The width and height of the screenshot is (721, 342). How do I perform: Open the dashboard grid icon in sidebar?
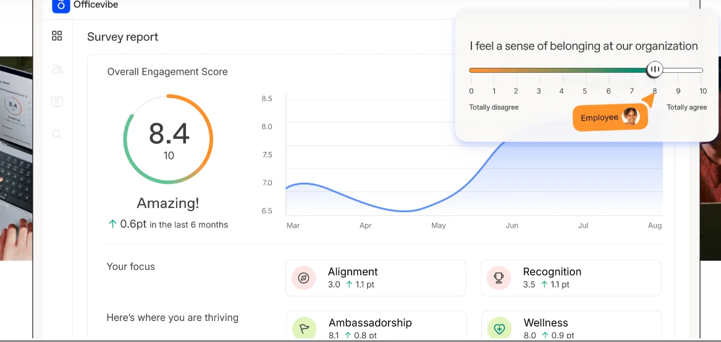pyautogui.click(x=57, y=36)
